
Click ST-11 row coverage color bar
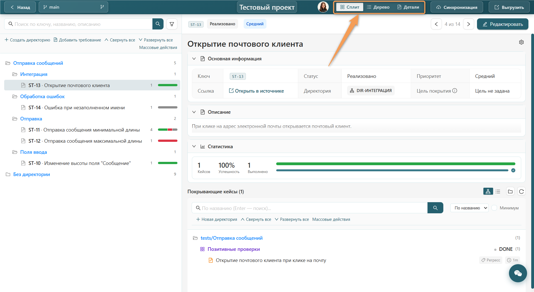[x=167, y=130]
